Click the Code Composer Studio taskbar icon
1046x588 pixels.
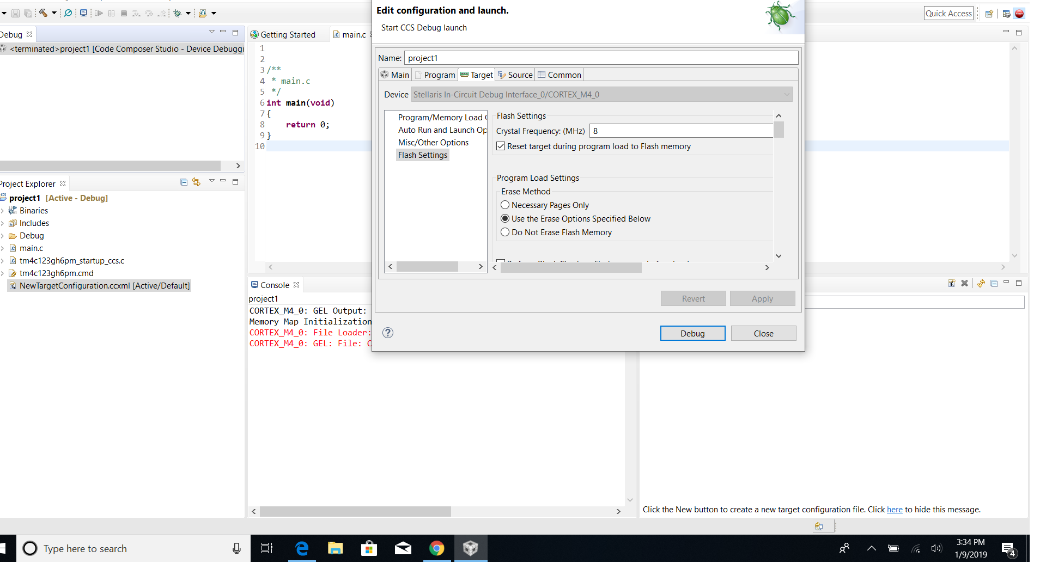pos(470,548)
